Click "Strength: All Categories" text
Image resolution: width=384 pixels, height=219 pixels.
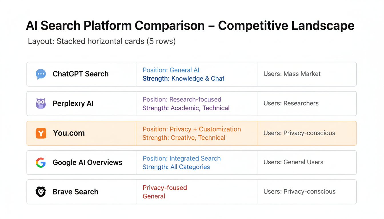coord(176,167)
